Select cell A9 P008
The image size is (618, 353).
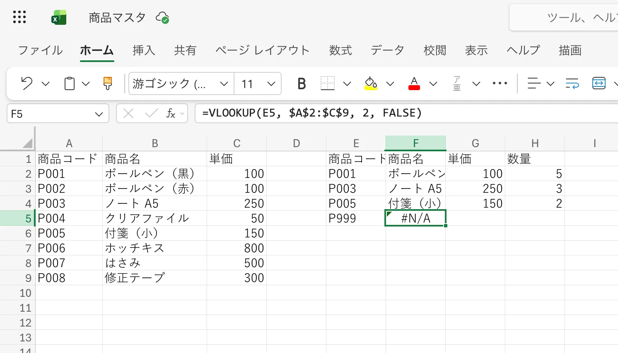pyautogui.click(x=69, y=278)
